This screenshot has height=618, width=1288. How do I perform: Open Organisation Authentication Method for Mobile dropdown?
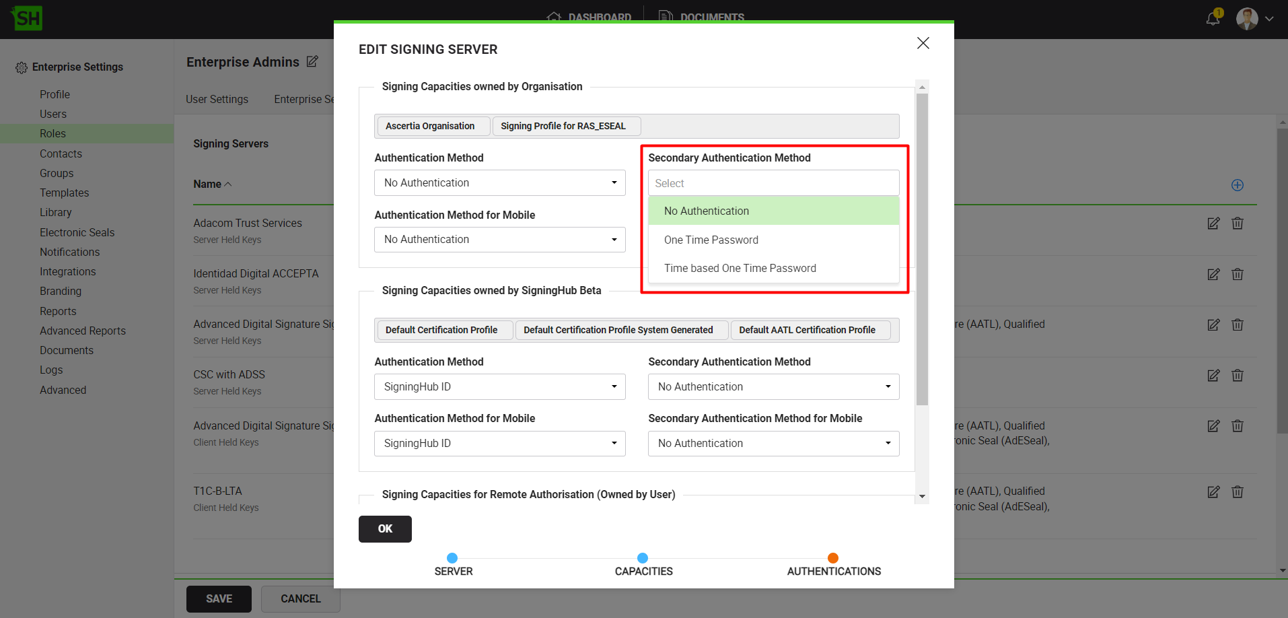pos(499,240)
